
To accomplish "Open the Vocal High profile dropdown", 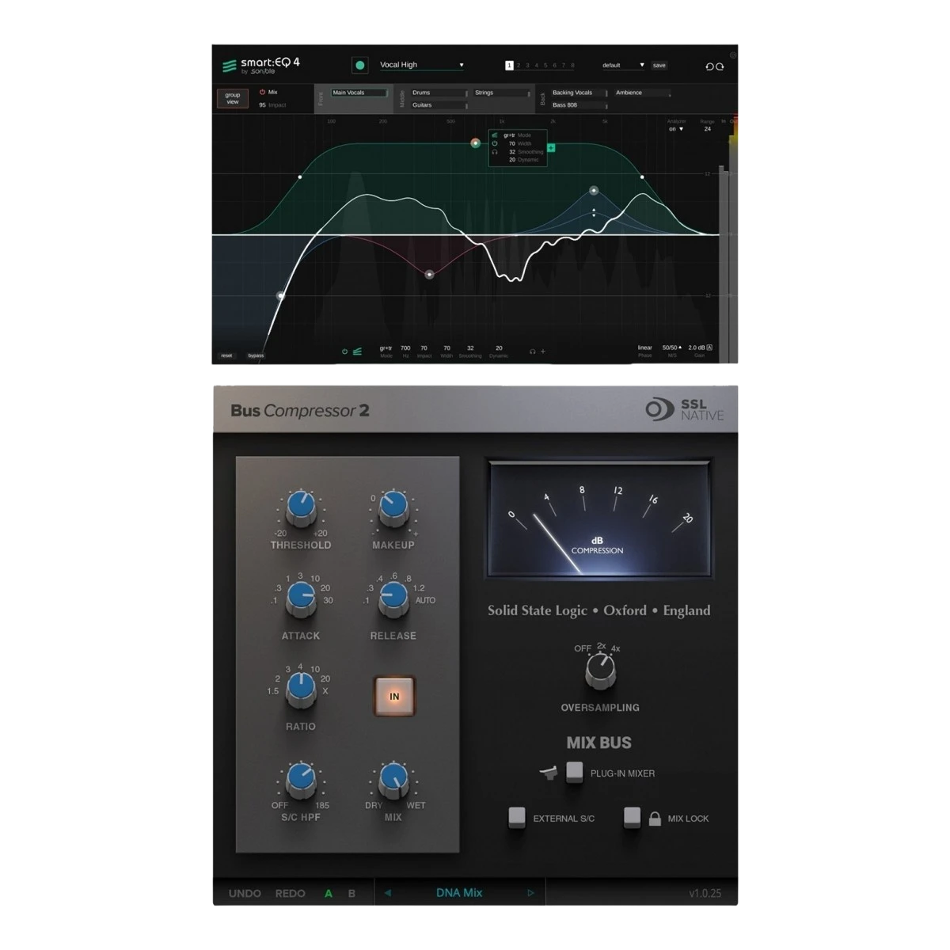I will [420, 65].
